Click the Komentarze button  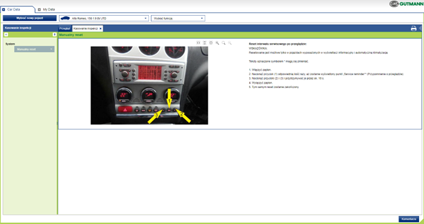click(409, 219)
